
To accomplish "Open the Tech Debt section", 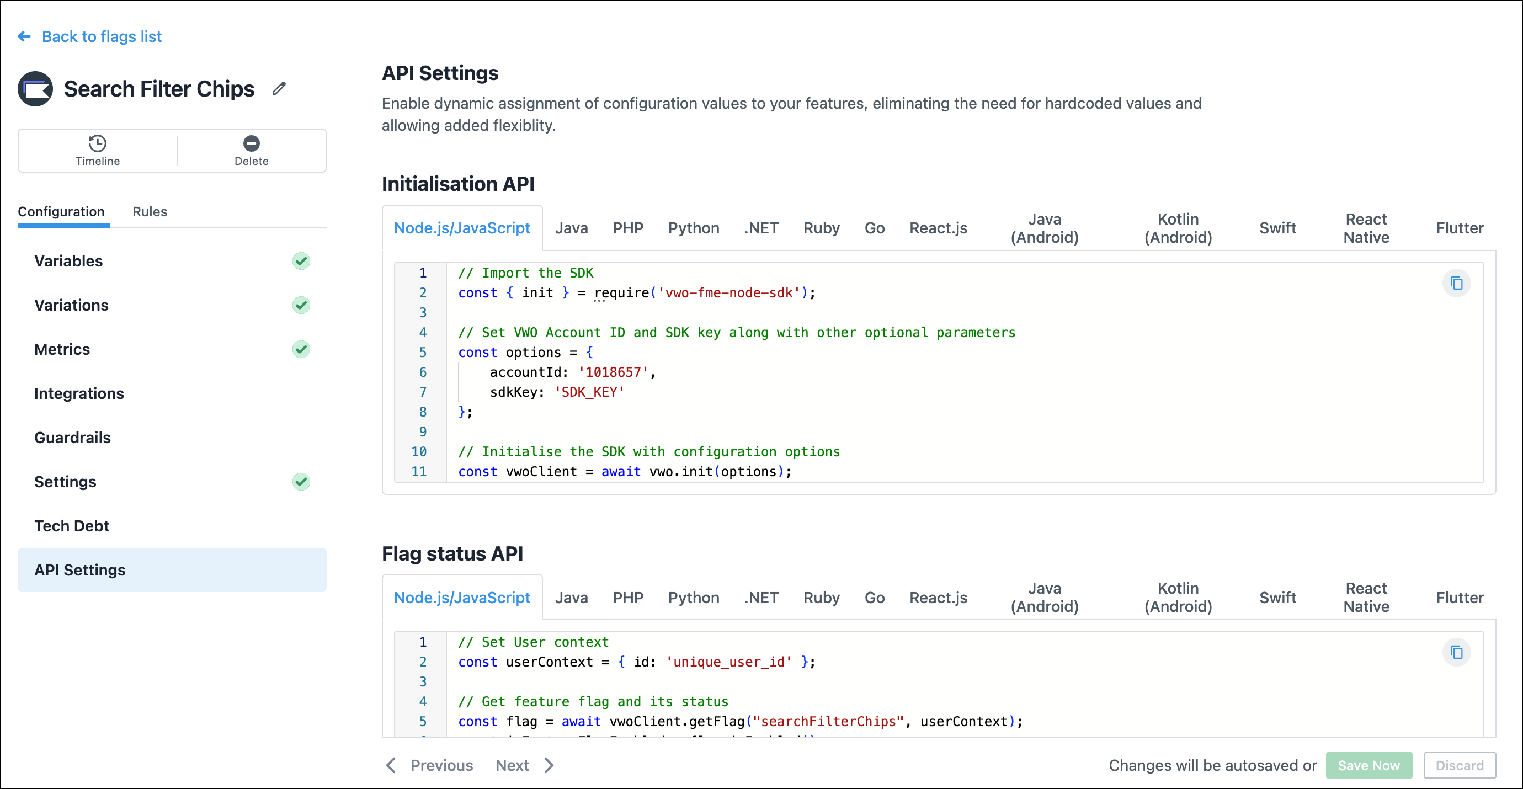I will [x=172, y=525].
